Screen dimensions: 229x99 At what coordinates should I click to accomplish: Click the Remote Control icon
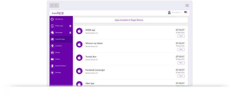[52, 66]
